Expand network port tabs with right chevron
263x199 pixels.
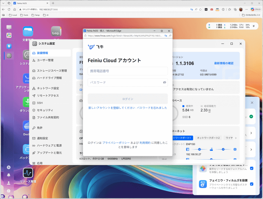[236, 138]
